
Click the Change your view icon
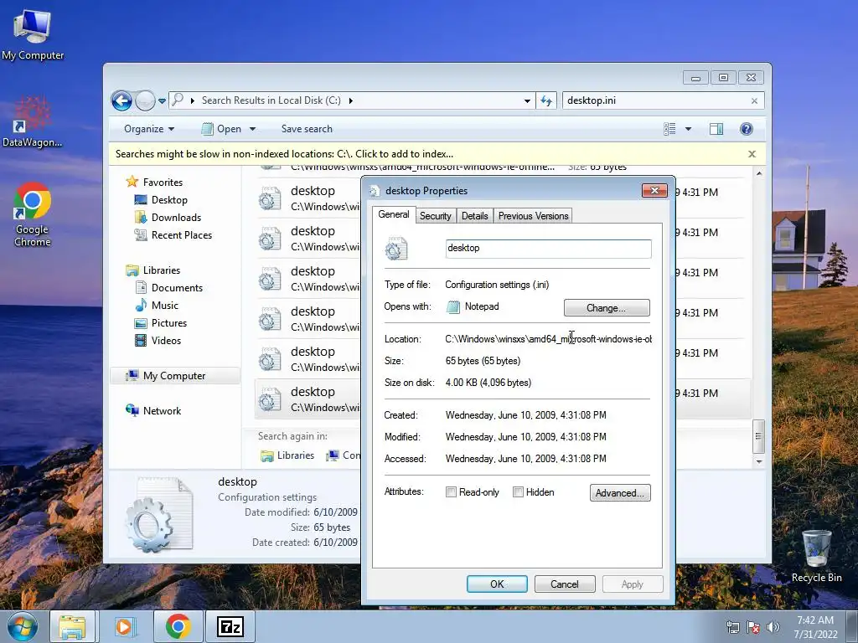pyautogui.click(x=669, y=129)
